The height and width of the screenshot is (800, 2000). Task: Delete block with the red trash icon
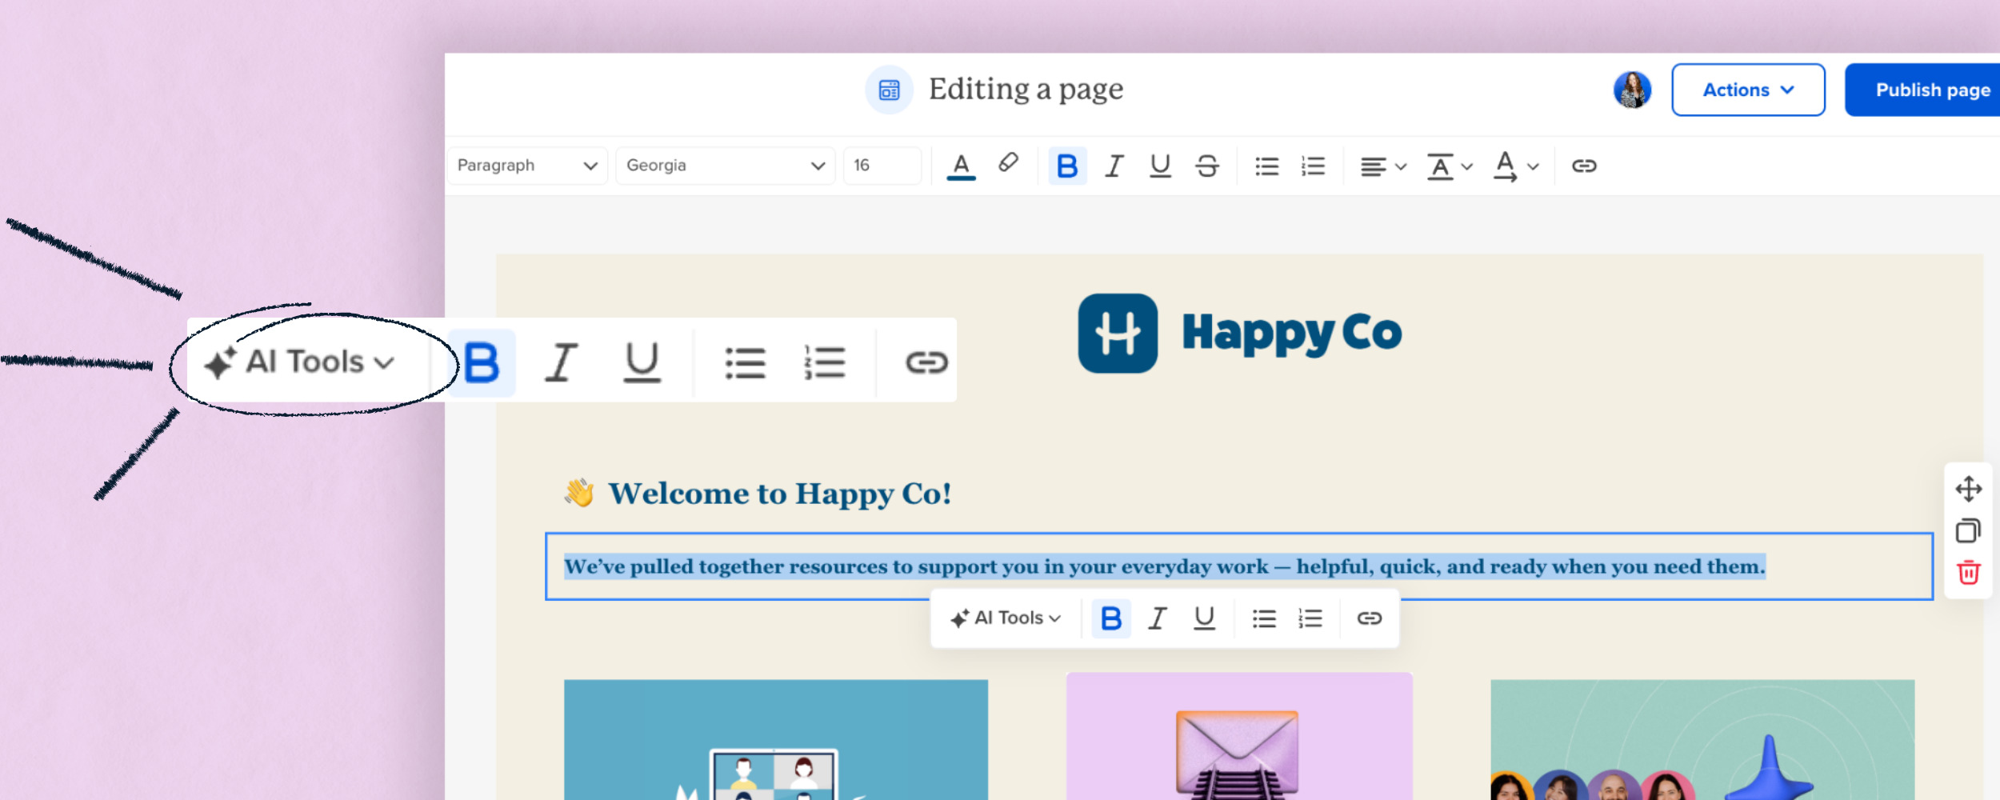(x=1969, y=573)
